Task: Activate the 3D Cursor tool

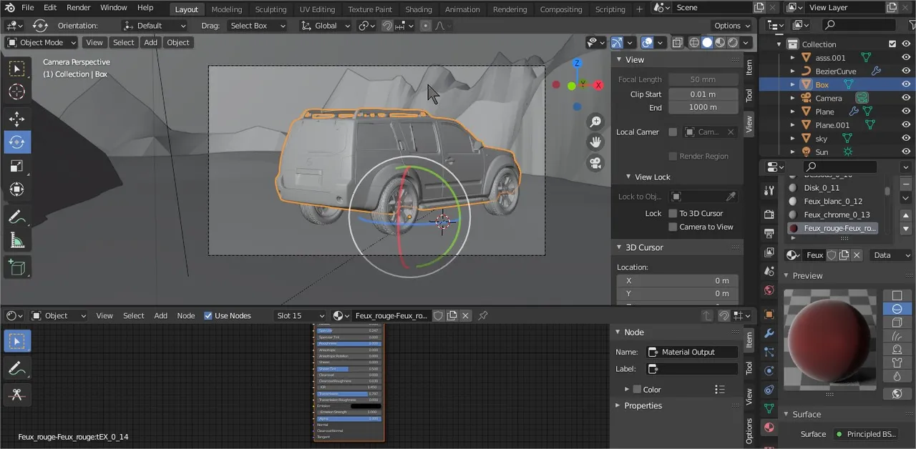Action: pyautogui.click(x=17, y=92)
